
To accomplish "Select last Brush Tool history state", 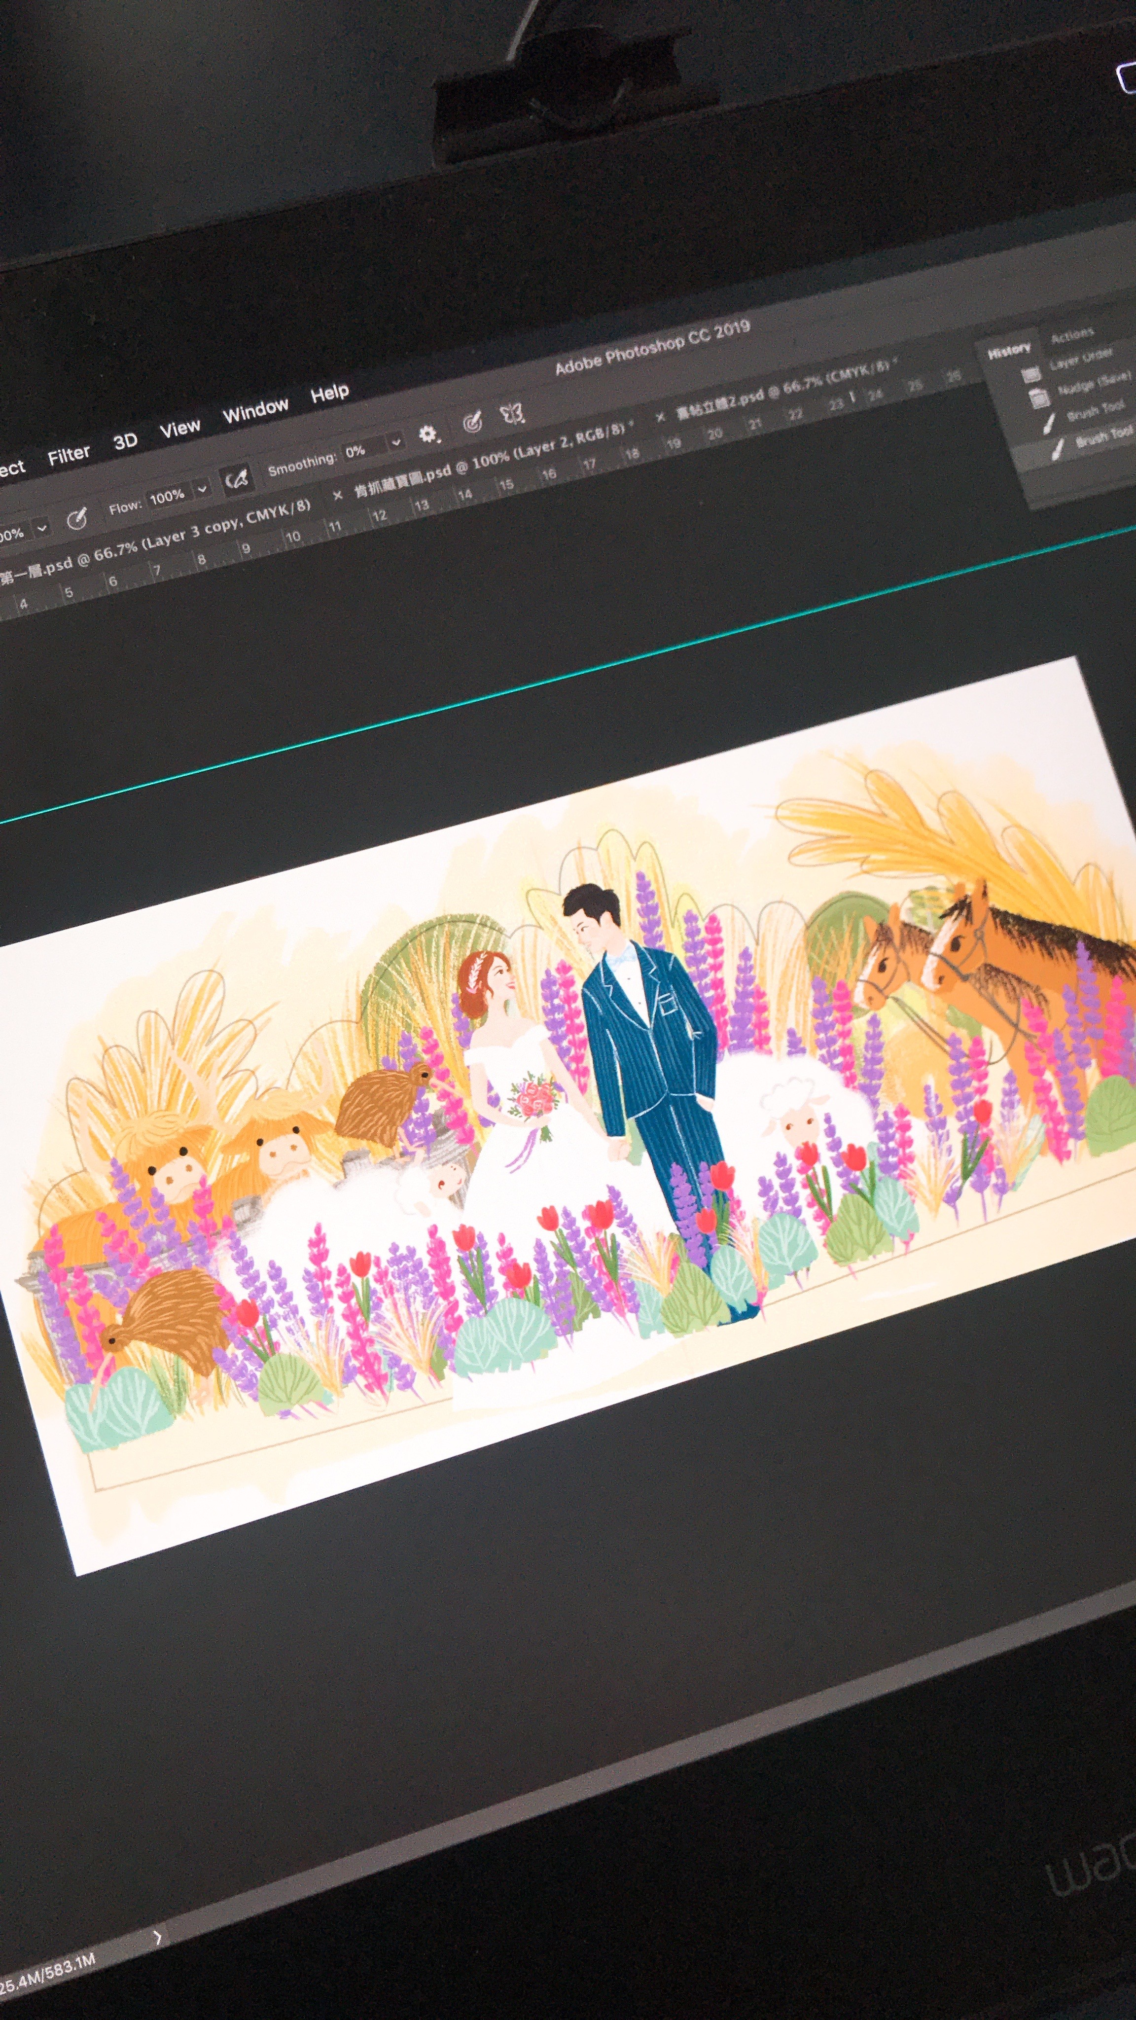I will click(1104, 436).
